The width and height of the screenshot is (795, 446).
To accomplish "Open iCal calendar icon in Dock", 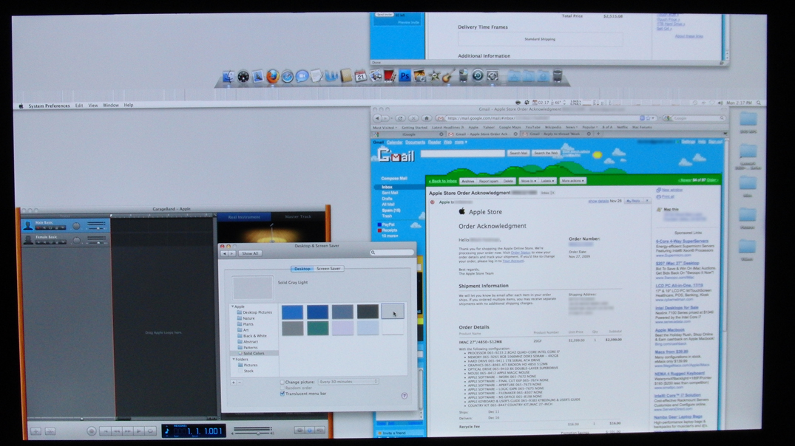I will coord(360,77).
